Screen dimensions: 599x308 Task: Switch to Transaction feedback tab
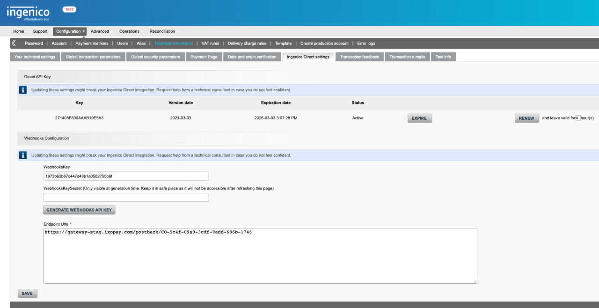coord(359,57)
